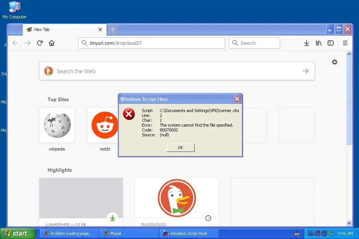
Task: Click the magnifier icon in the address bar
Action: point(84,43)
